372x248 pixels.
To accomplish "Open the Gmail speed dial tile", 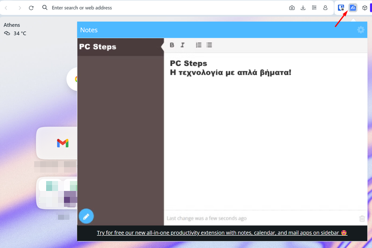I will click(57, 143).
